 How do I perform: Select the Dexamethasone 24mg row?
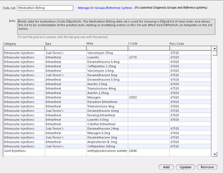(x=107, y=128)
